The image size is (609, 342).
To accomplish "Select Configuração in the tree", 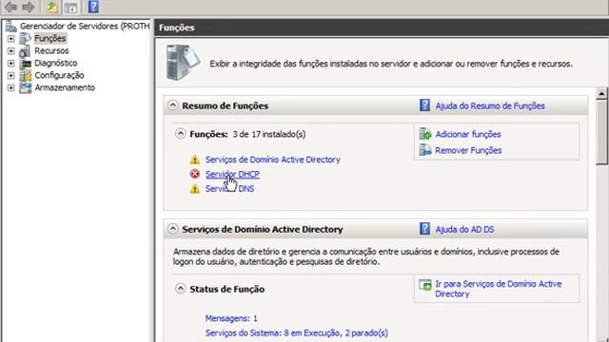I will (x=59, y=75).
